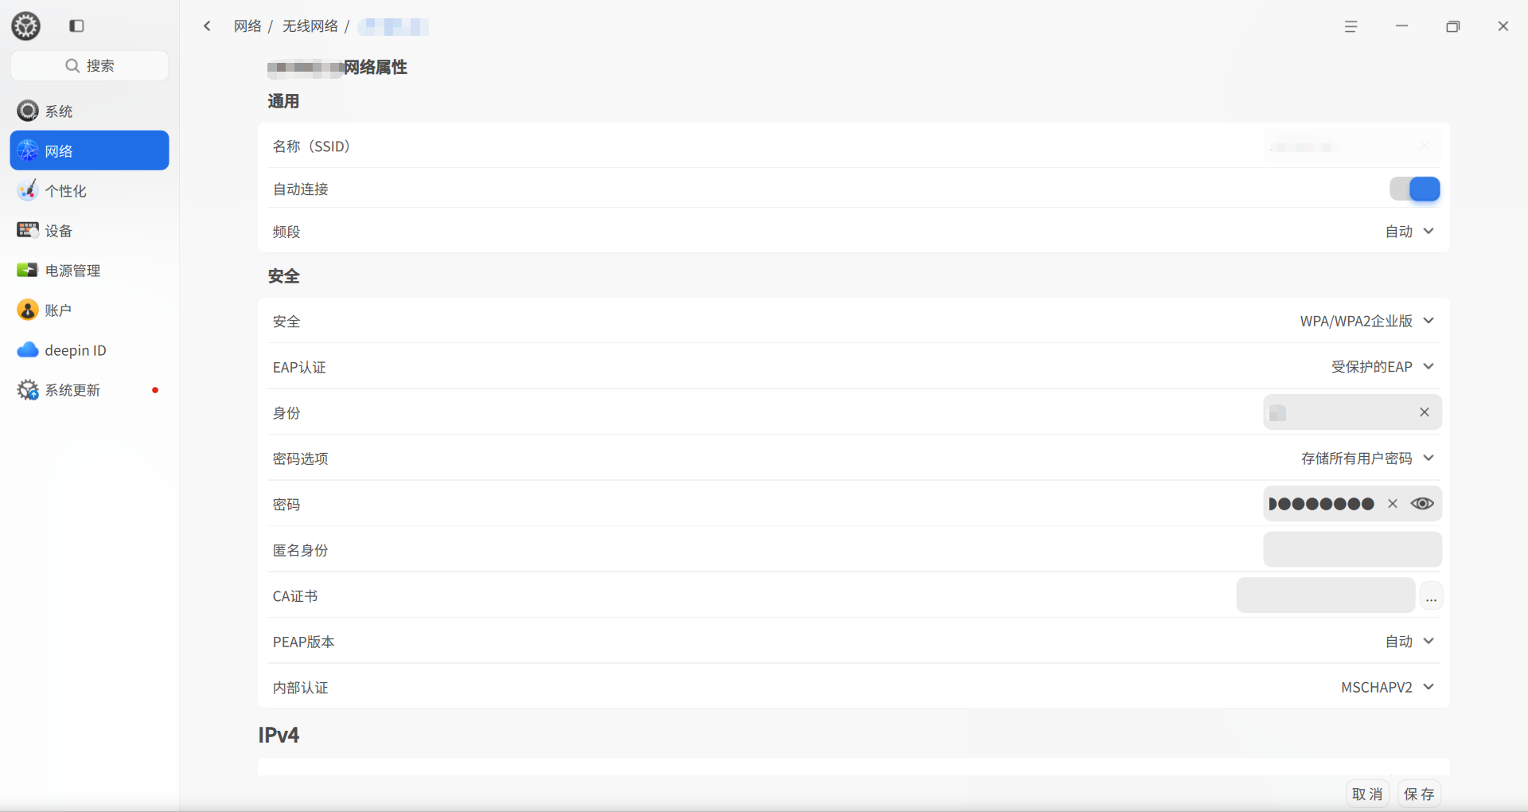
Task: Select the 电源管理 battery icon
Action: (28, 270)
